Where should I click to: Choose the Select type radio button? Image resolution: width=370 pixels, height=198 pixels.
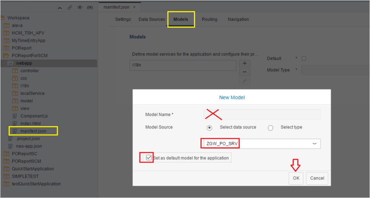click(270, 128)
